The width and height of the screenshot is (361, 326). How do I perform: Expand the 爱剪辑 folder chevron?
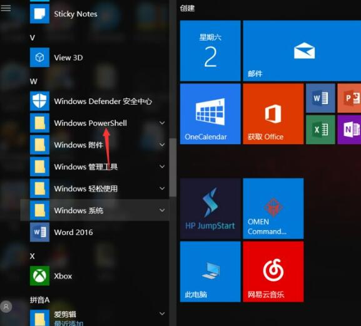tap(162, 313)
